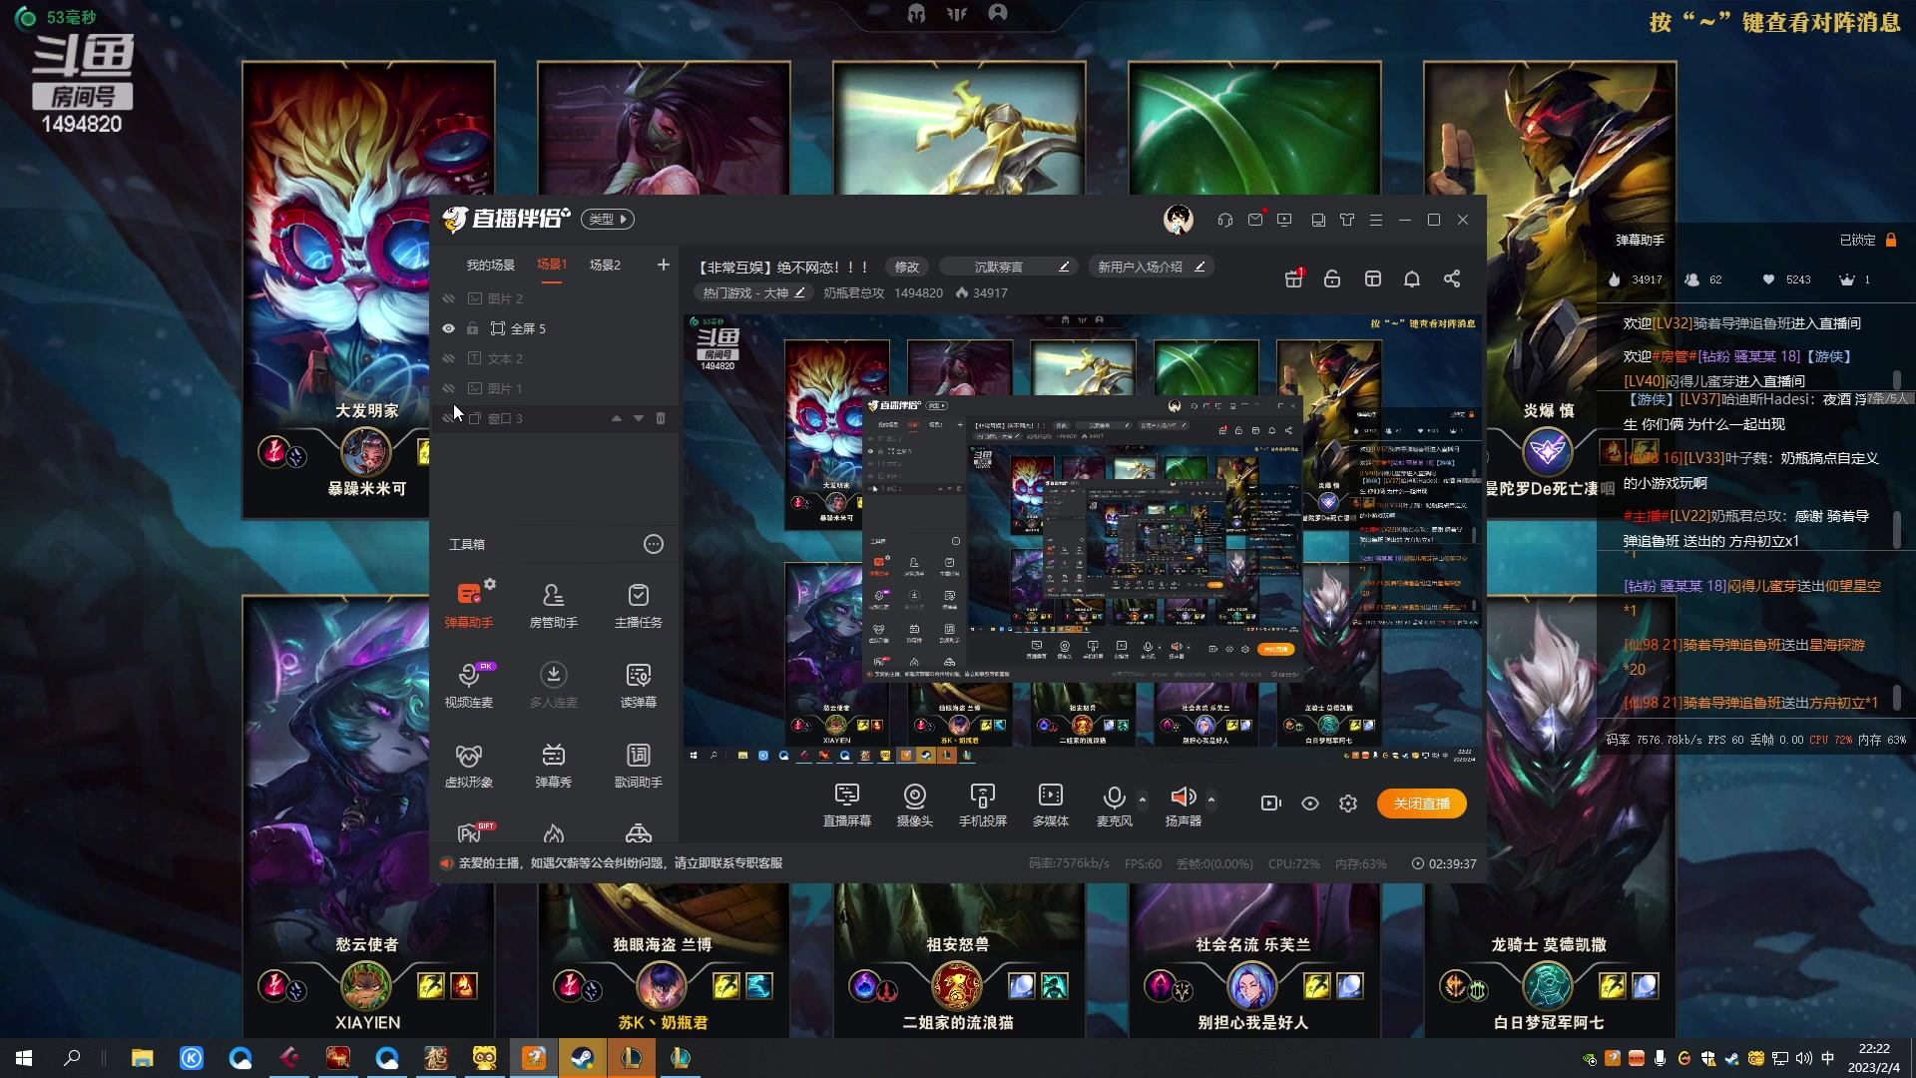Add a 摄像头 camera source
Image resolution: width=1916 pixels, height=1078 pixels.
click(914, 804)
